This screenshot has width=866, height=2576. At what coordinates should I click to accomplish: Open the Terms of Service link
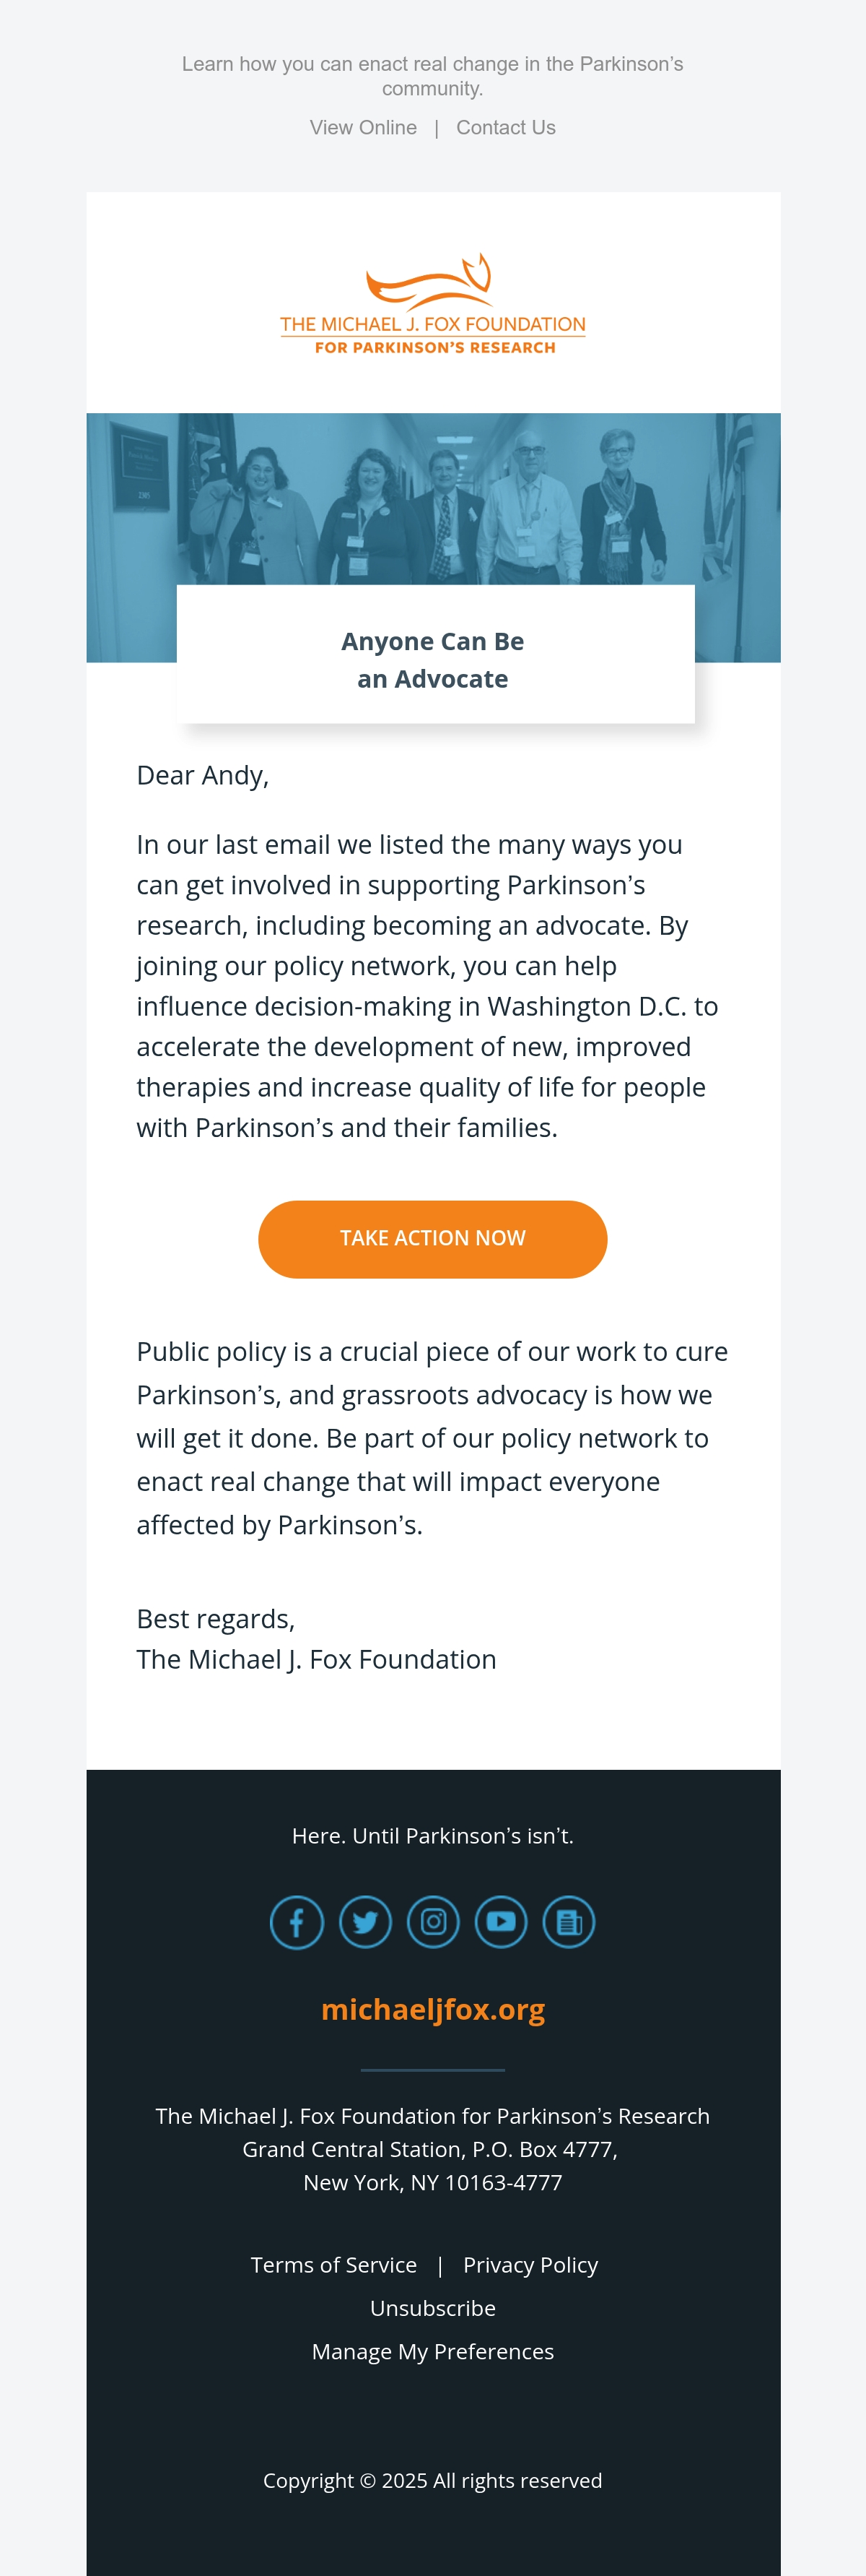[x=333, y=2264]
